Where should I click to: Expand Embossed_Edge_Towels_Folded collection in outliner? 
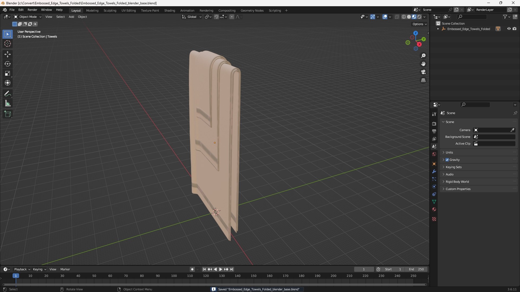coord(438,29)
